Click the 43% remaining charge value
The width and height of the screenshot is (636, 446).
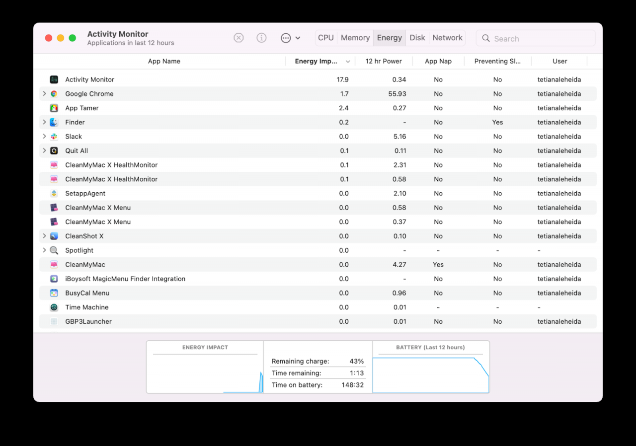click(357, 361)
